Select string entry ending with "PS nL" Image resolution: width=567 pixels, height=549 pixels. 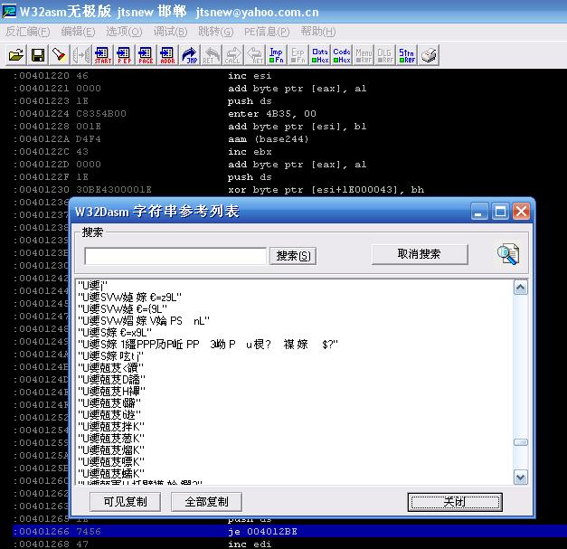click(144, 321)
